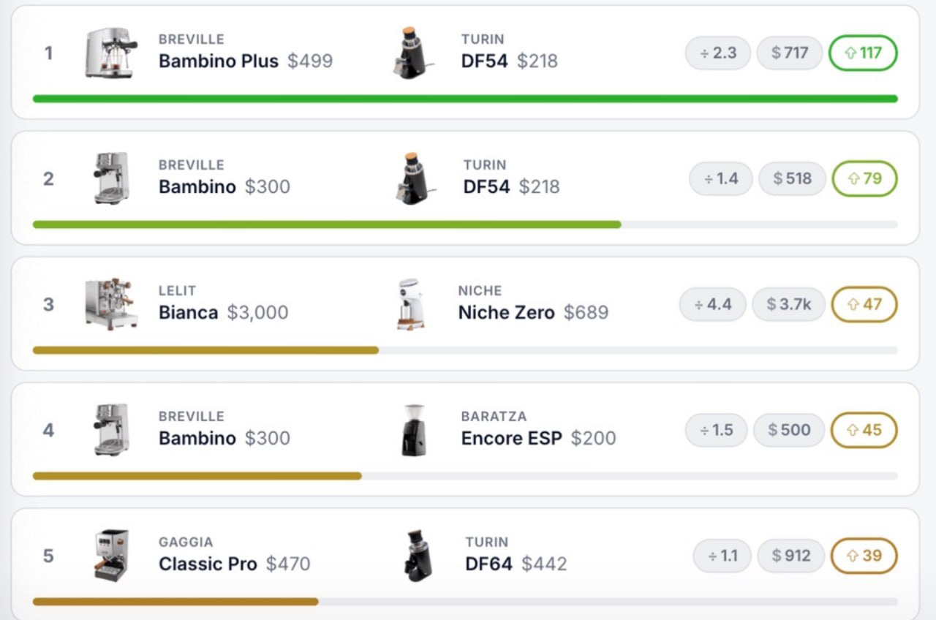This screenshot has width=936, height=620.
Task: Click the $717 total price badge
Action: pyautogui.click(x=790, y=53)
